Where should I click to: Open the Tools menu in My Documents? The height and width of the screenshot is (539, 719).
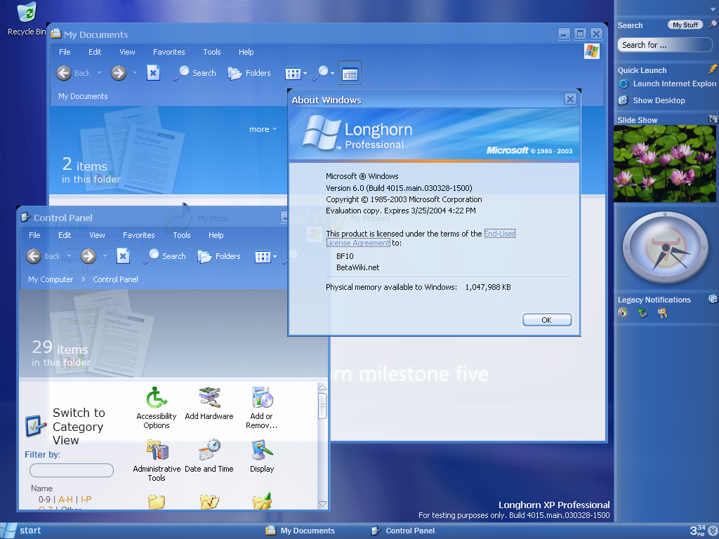click(212, 52)
